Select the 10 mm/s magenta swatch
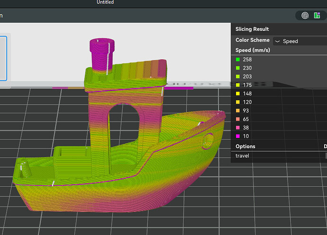 click(x=238, y=136)
